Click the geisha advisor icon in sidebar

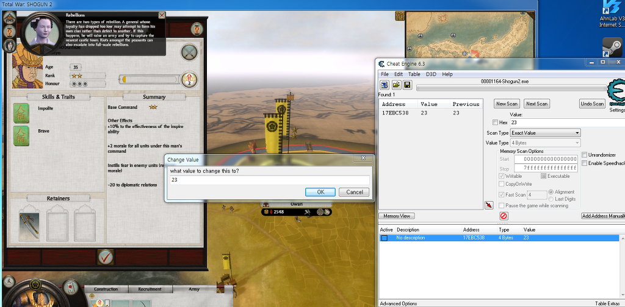click(9, 46)
